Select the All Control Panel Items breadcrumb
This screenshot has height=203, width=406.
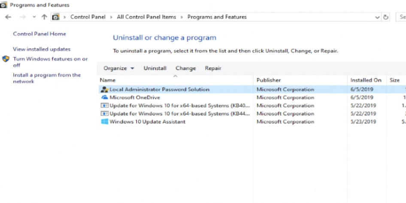pos(146,17)
